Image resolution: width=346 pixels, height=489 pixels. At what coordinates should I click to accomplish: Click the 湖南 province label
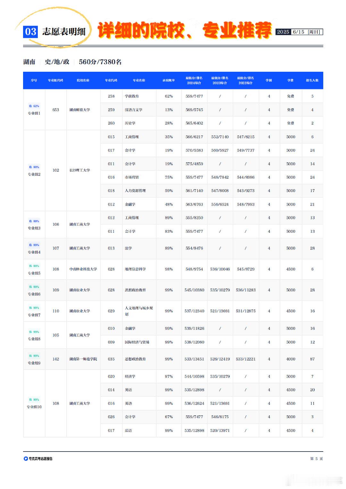(x=29, y=62)
